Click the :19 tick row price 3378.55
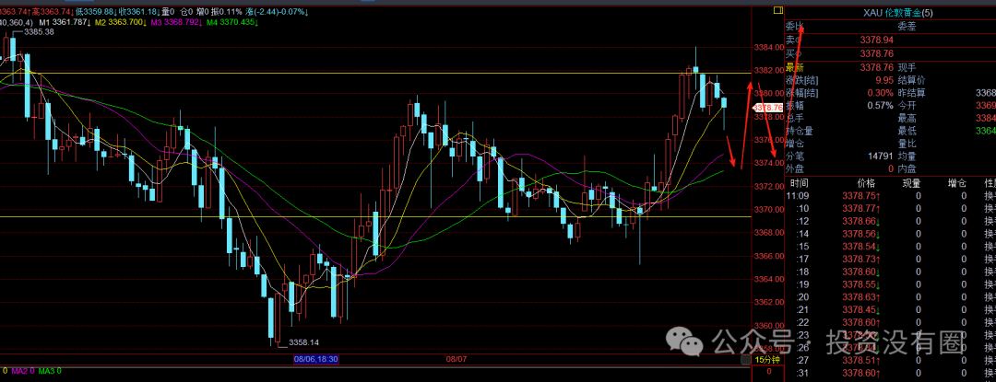The width and height of the screenshot is (996, 382). click(x=860, y=284)
